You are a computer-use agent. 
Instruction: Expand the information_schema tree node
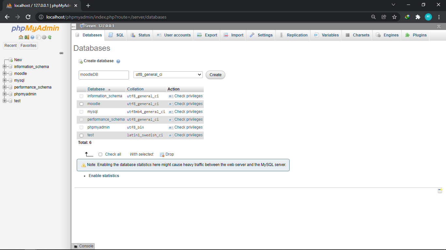tap(5, 67)
